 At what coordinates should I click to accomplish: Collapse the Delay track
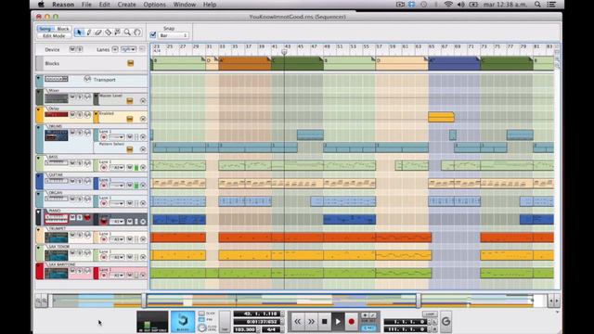coord(38,109)
